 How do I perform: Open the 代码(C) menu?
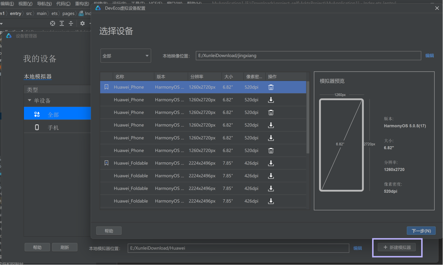[63, 3]
